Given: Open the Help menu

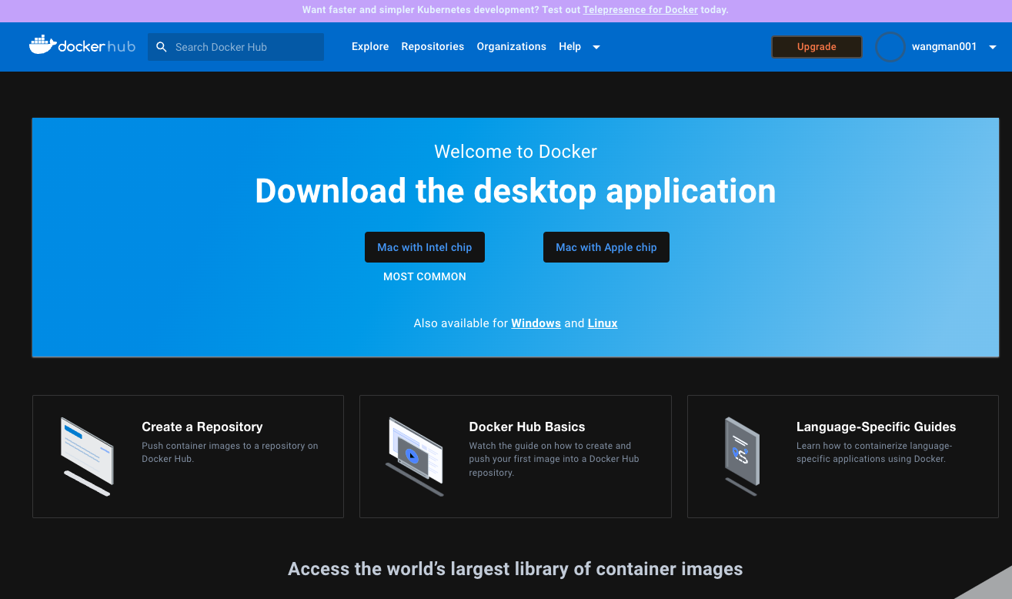Looking at the screenshot, I should [x=570, y=47].
